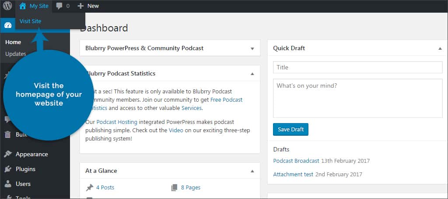
Task: Click the plus New icon
Action: pyautogui.click(x=80, y=6)
